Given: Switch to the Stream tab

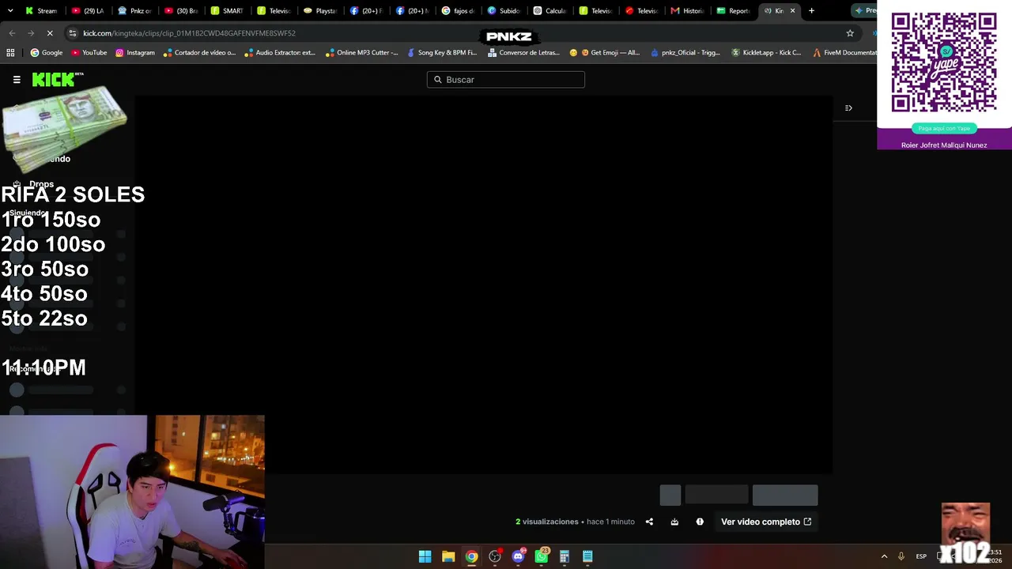Looking at the screenshot, I should [41, 11].
